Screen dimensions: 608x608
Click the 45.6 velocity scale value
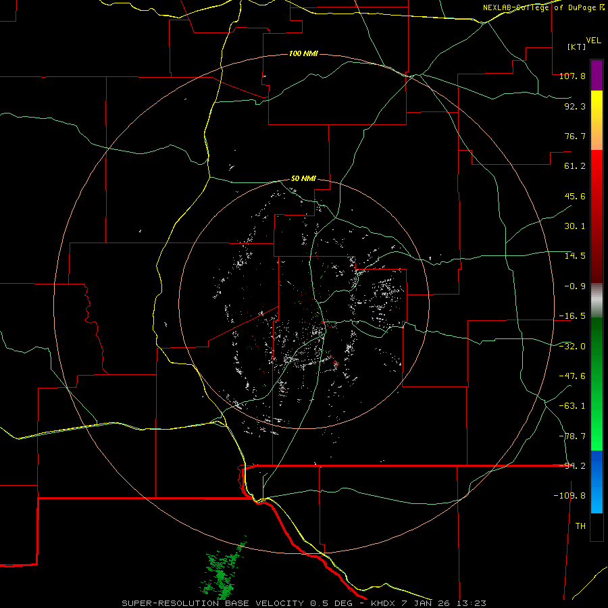pos(575,196)
